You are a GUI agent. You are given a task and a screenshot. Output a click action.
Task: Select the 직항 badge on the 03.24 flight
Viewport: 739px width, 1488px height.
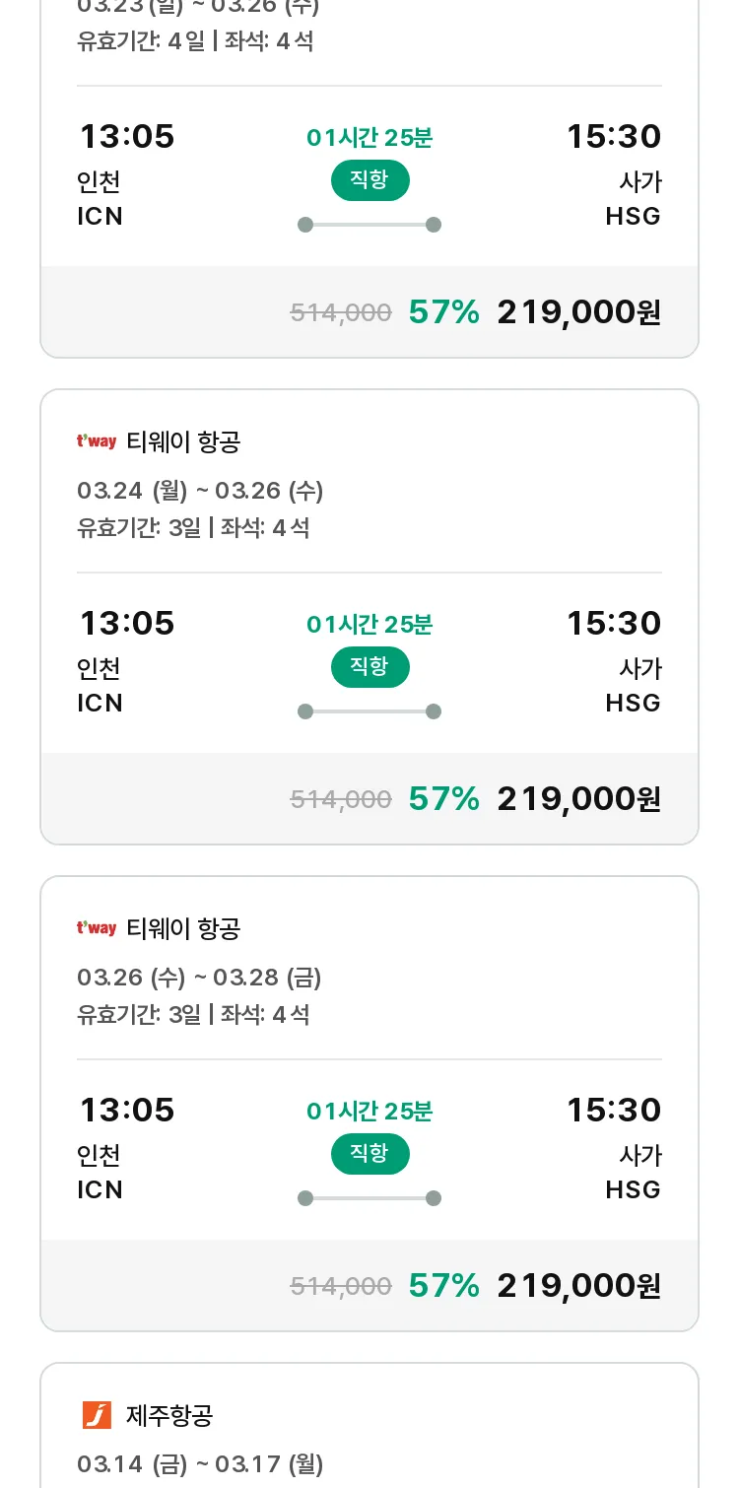pyautogui.click(x=369, y=667)
